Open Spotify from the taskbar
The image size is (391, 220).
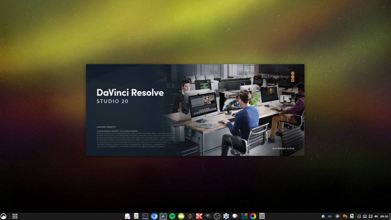click(x=172, y=216)
